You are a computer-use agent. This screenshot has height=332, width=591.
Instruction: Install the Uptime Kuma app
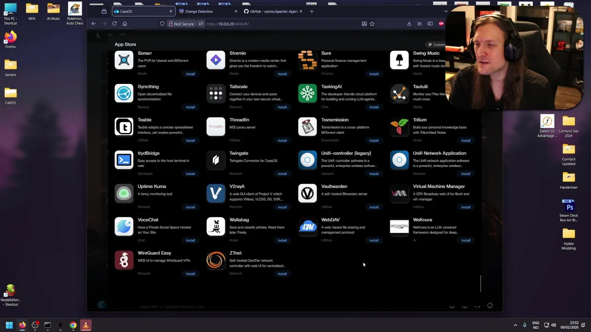(190, 207)
